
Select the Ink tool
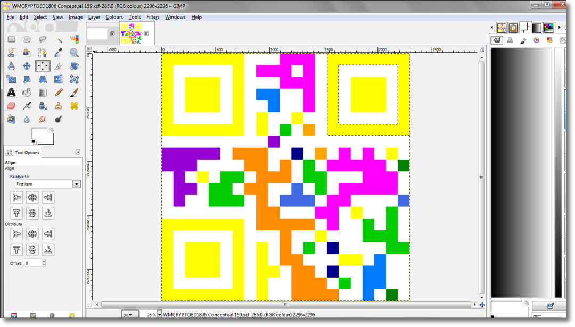(x=43, y=106)
